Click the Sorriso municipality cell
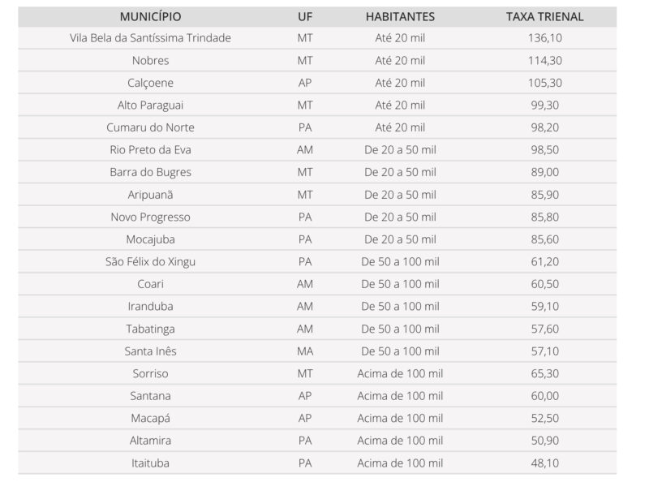649x482 pixels. tap(150, 374)
